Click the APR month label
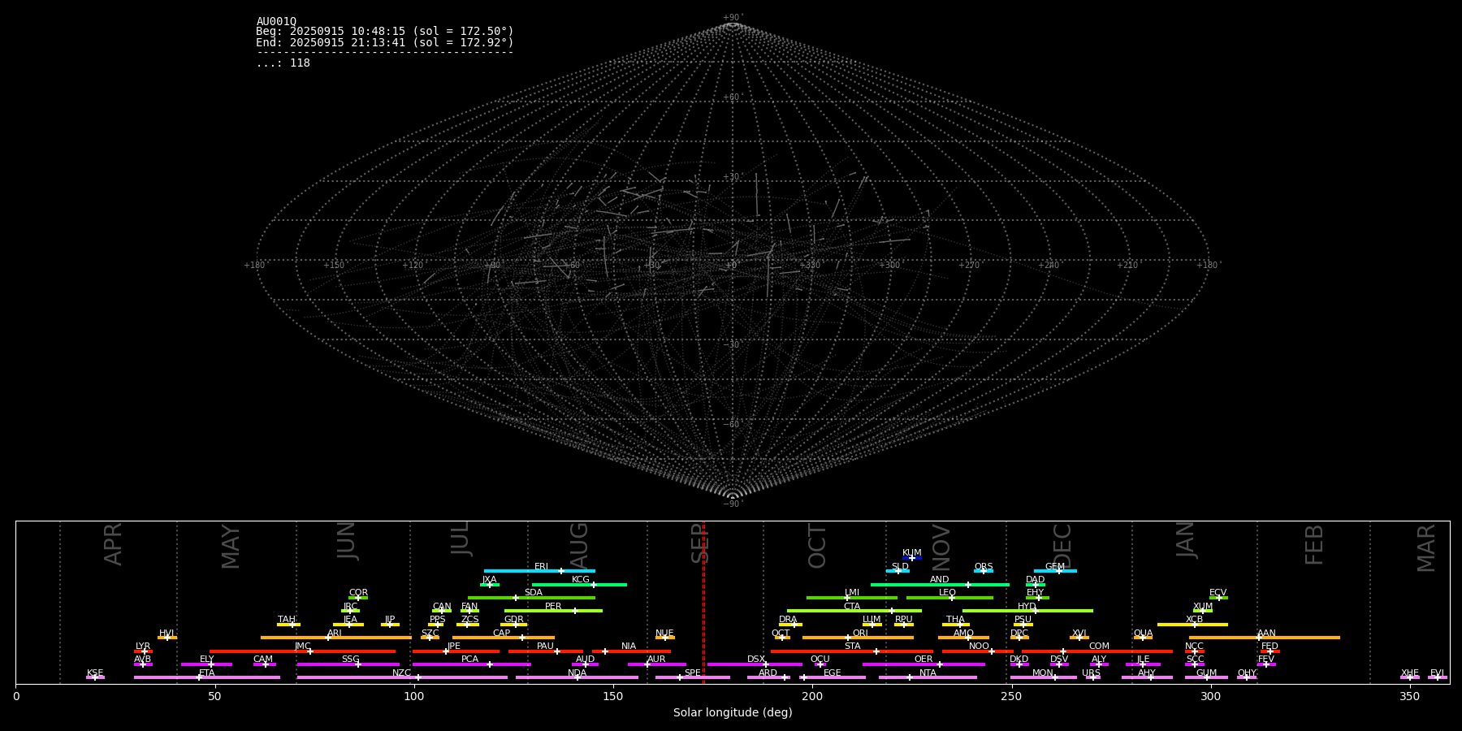Screen dimensions: 1462x731 (x=113, y=544)
